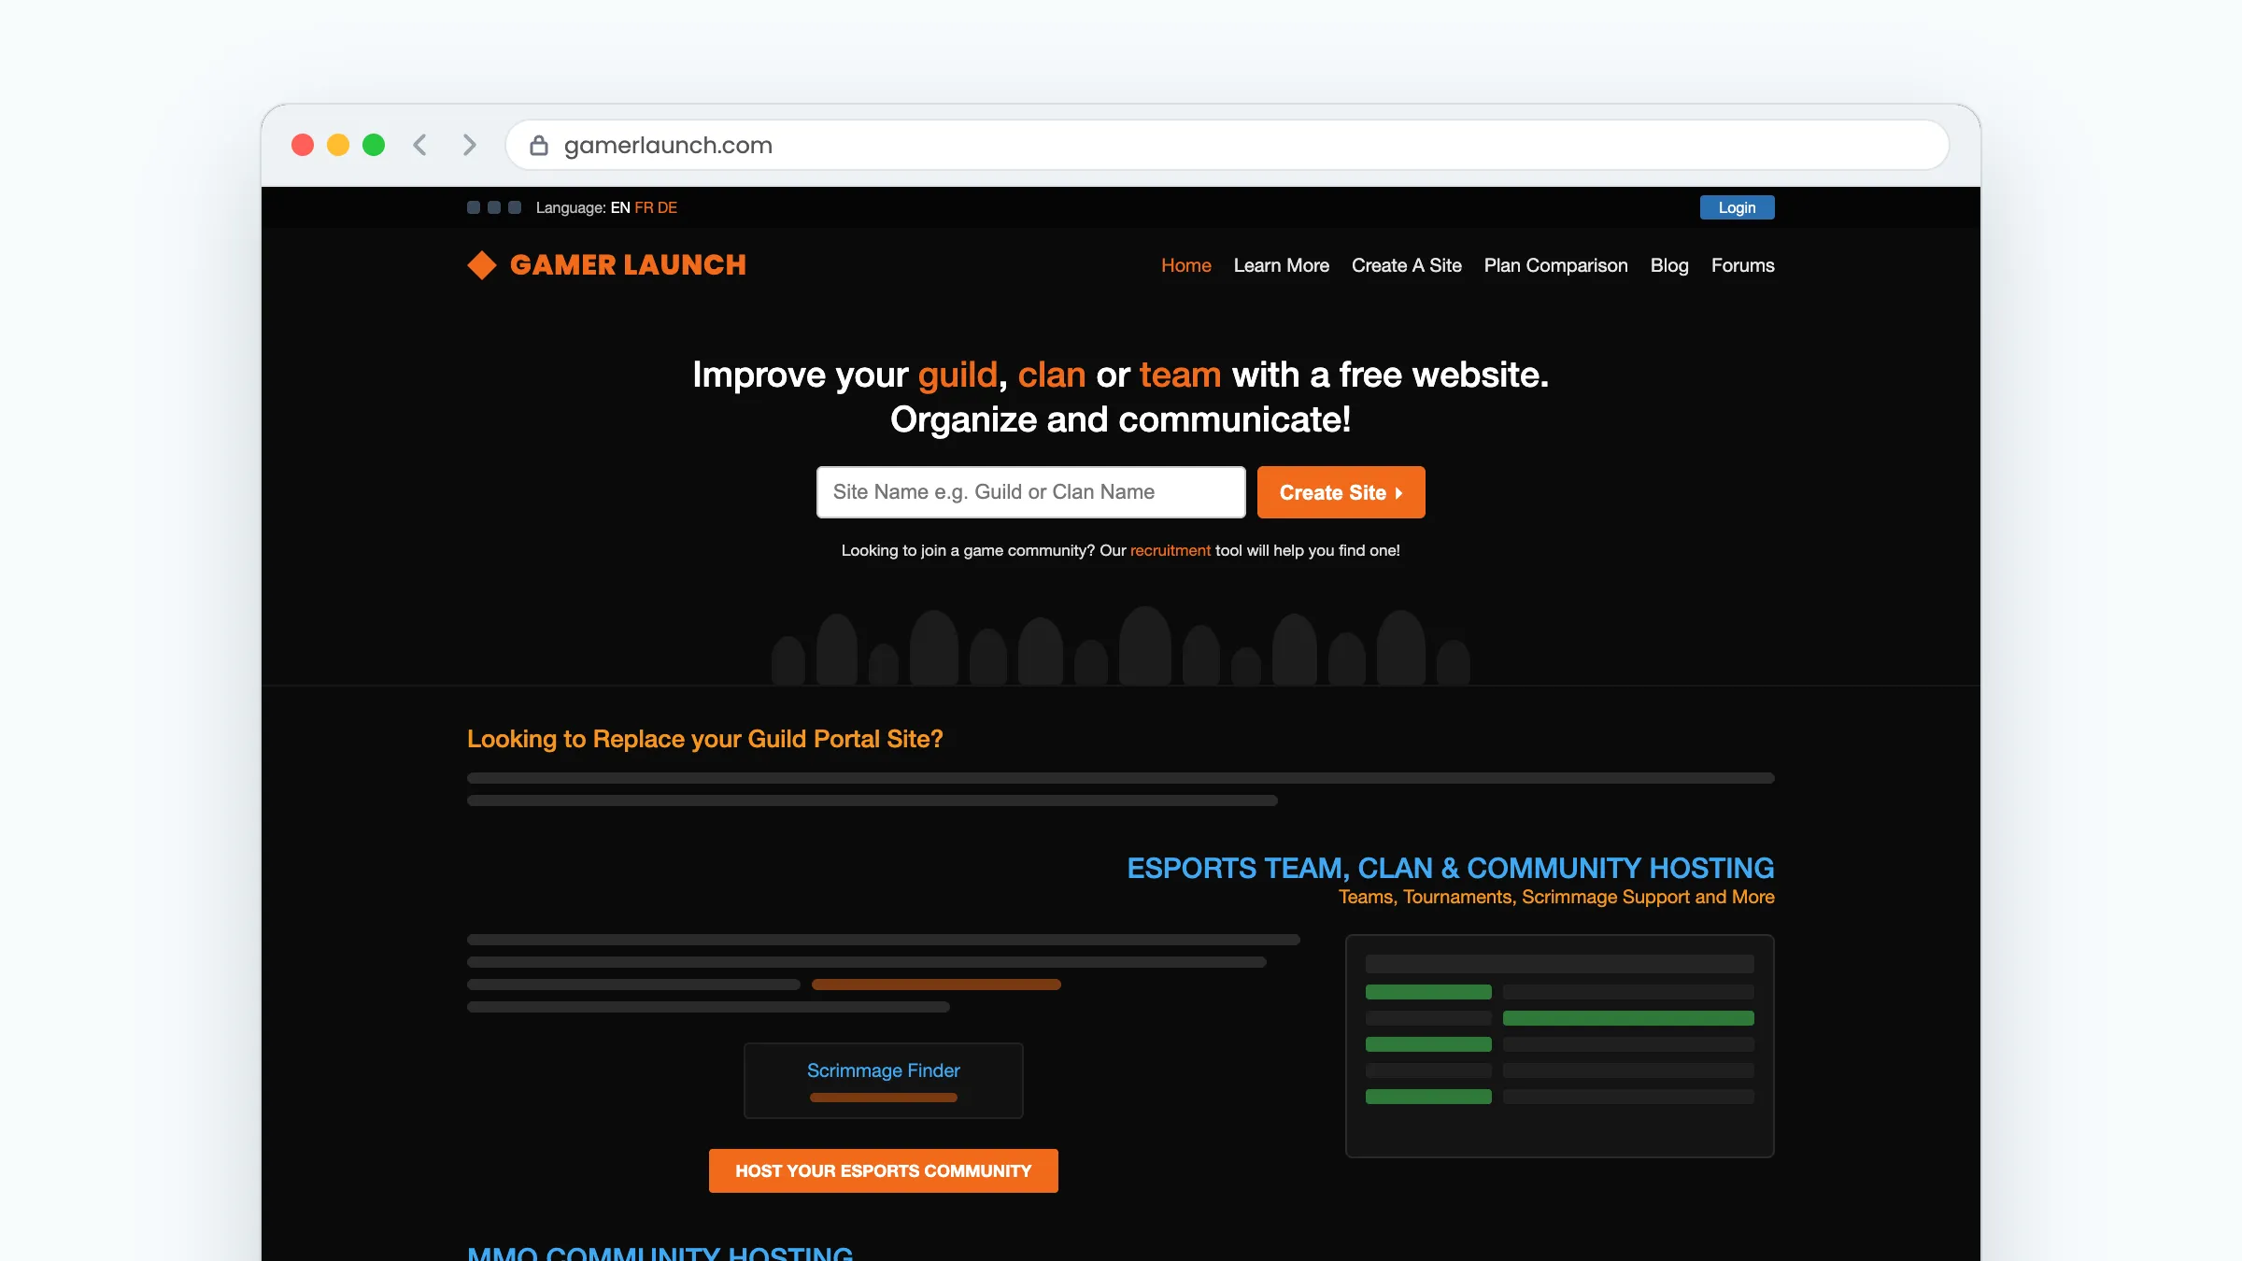This screenshot has width=2242, height=1261.
Task: Switch language to FR
Action: point(644,207)
